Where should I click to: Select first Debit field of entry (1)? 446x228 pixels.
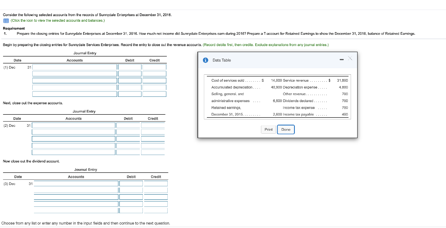[130, 67]
